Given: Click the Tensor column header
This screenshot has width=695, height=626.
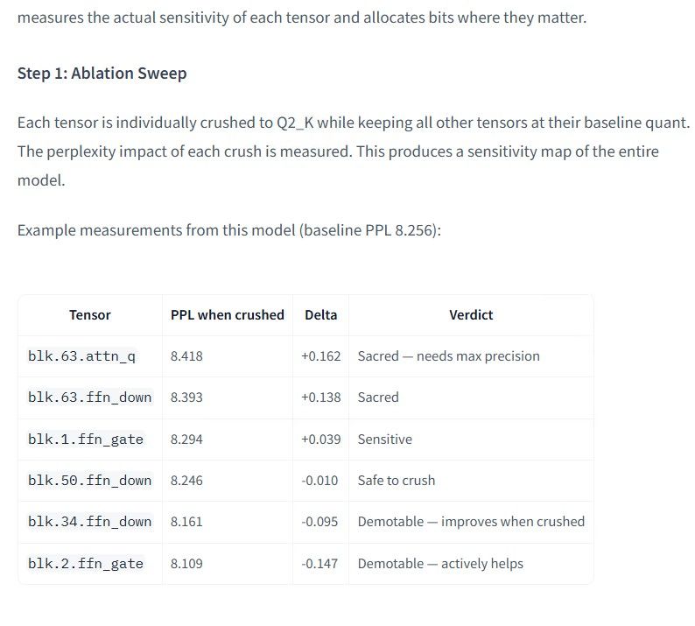Looking at the screenshot, I should (90, 315).
